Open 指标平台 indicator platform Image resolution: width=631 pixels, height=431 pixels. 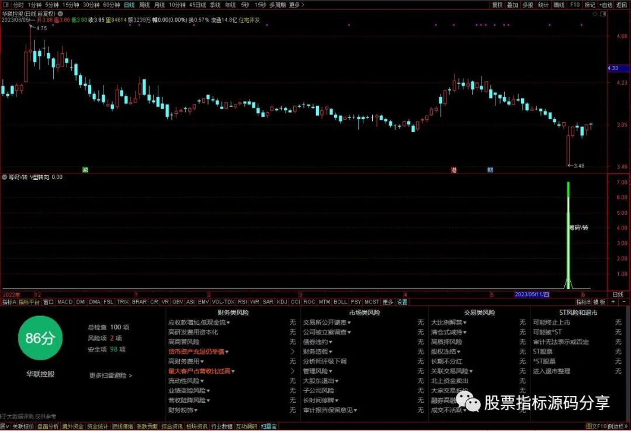point(29,302)
